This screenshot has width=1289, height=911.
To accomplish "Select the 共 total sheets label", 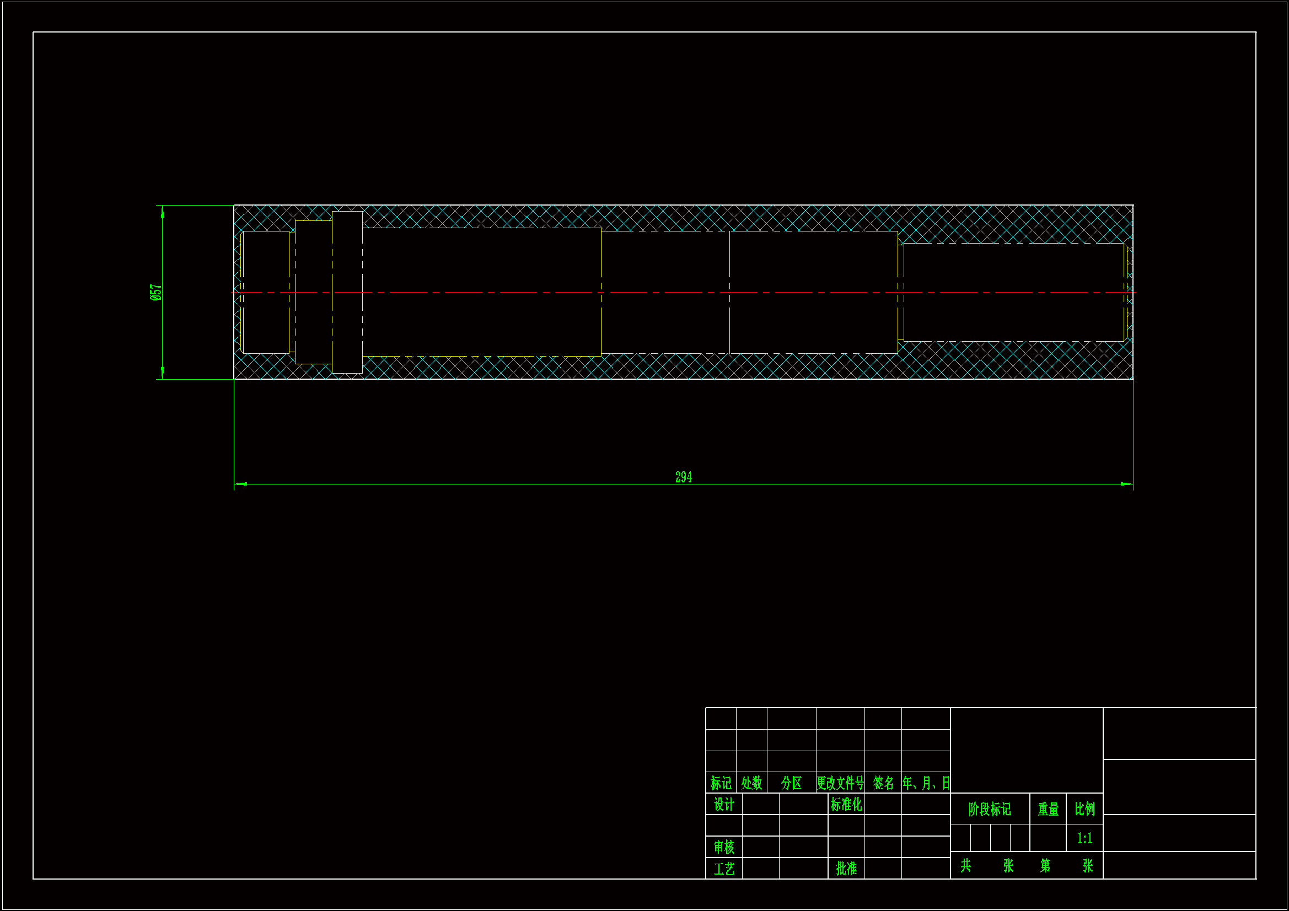I will pyautogui.click(x=965, y=866).
